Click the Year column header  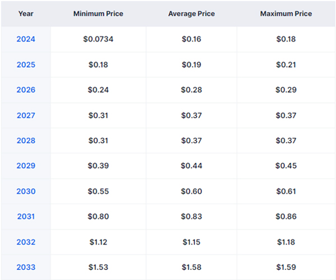pos(26,13)
